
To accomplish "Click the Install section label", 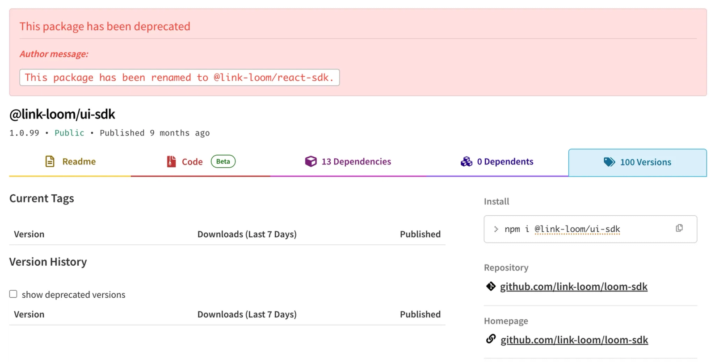I will coord(496,202).
